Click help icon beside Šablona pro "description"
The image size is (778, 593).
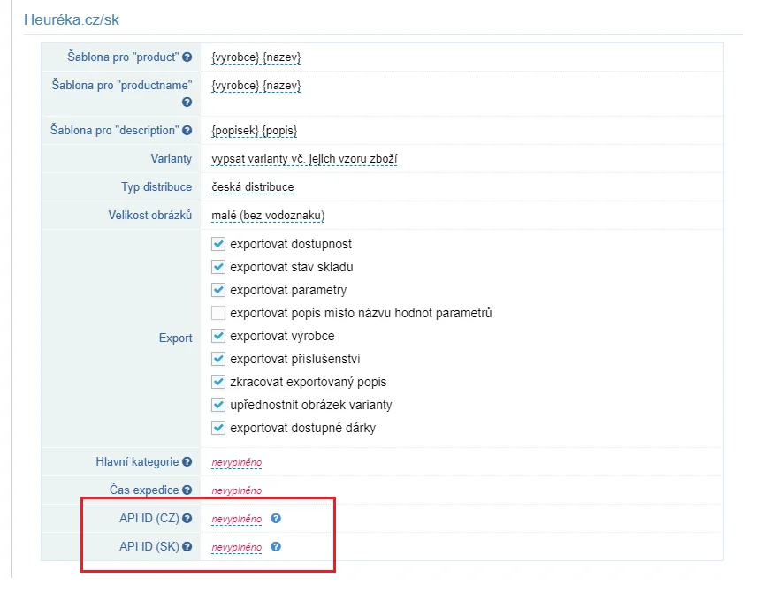click(187, 131)
